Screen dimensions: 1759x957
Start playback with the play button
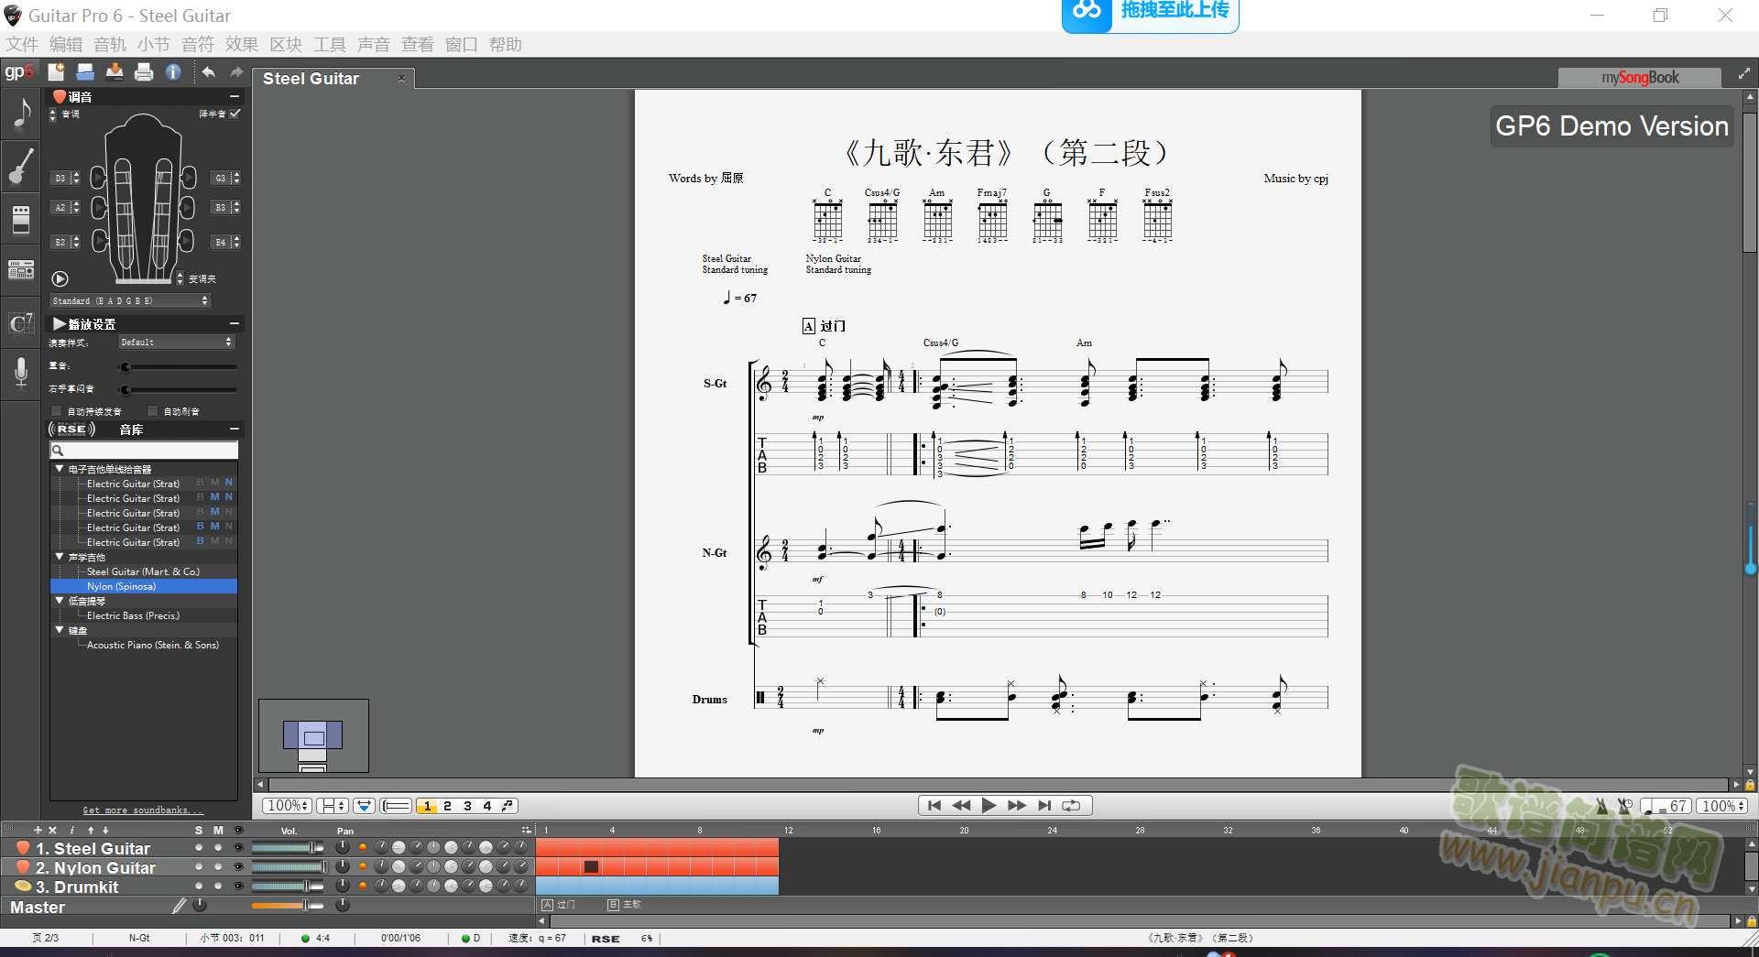tap(989, 806)
